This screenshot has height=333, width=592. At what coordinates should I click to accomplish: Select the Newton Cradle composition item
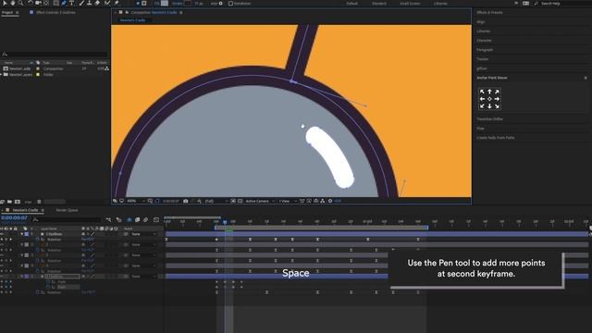(x=19, y=68)
